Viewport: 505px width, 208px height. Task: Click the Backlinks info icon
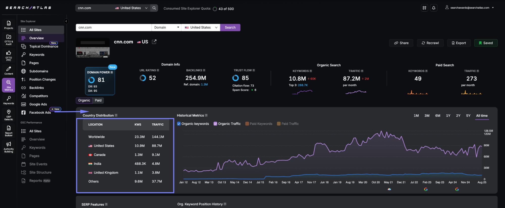pyautogui.click(x=204, y=70)
